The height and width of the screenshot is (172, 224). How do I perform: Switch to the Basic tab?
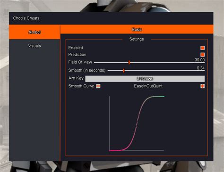point(137,29)
